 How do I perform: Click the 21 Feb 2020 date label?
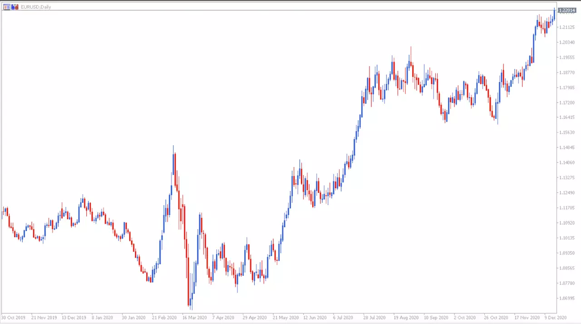(164, 318)
